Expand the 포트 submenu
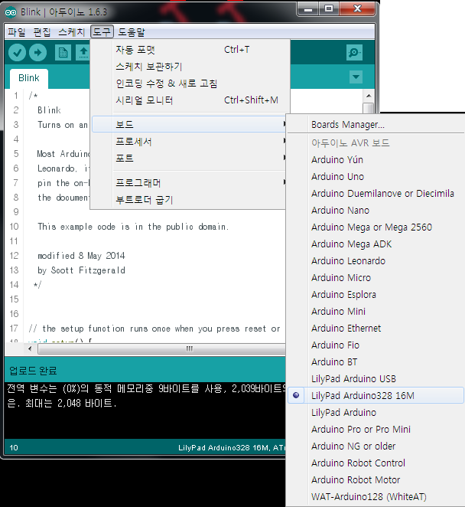This screenshot has width=465, height=507. click(190, 158)
